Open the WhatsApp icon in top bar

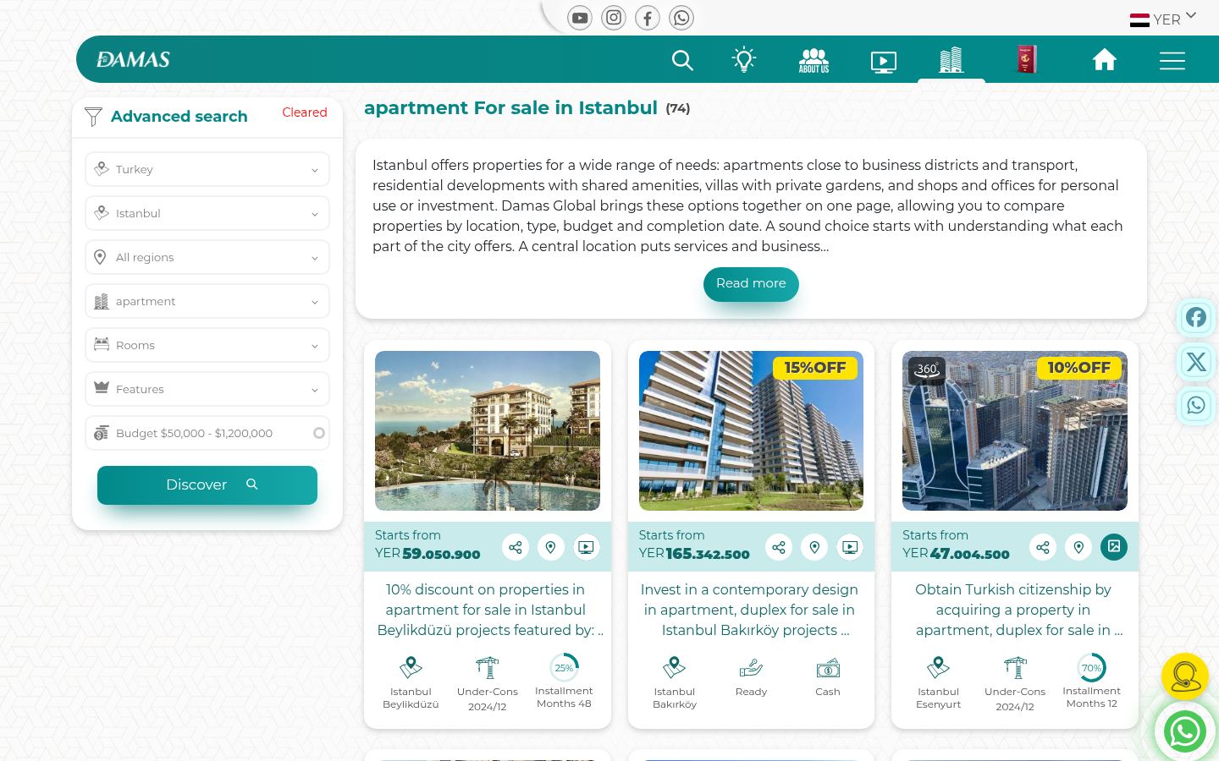681,18
